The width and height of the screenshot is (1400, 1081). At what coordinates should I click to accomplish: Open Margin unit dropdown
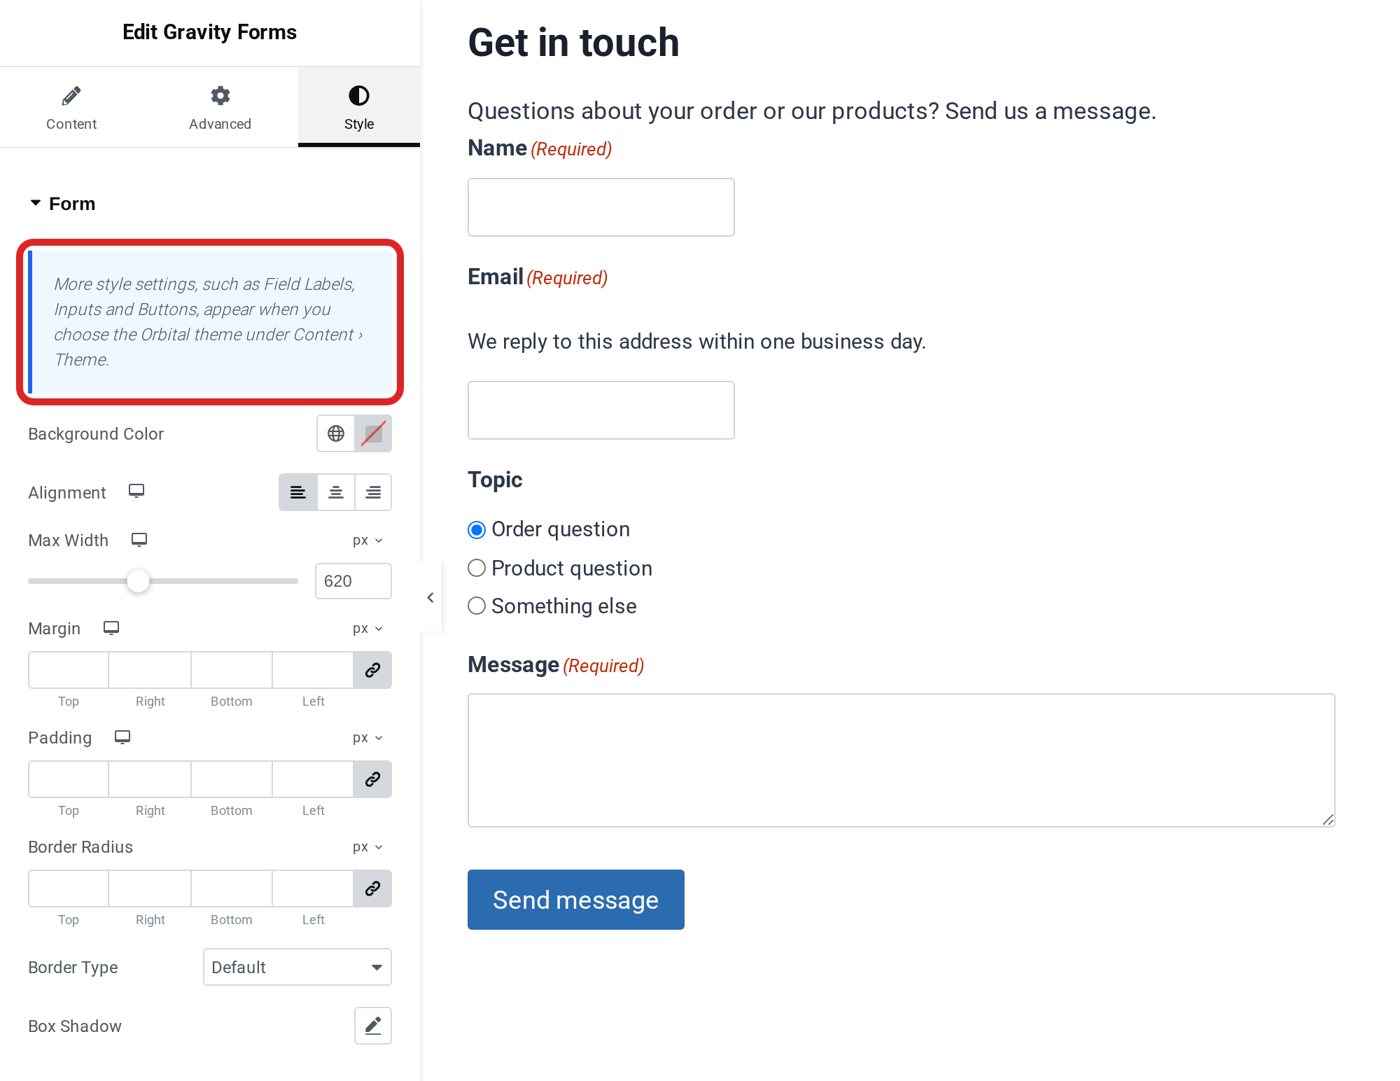[367, 628]
